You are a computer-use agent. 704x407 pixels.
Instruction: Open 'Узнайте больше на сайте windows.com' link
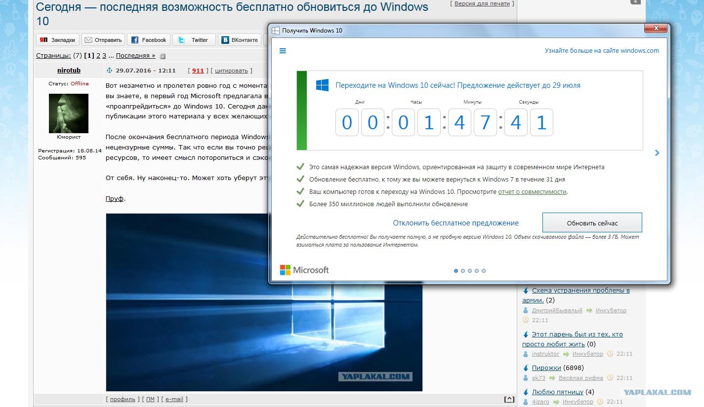(x=602, y=51)
